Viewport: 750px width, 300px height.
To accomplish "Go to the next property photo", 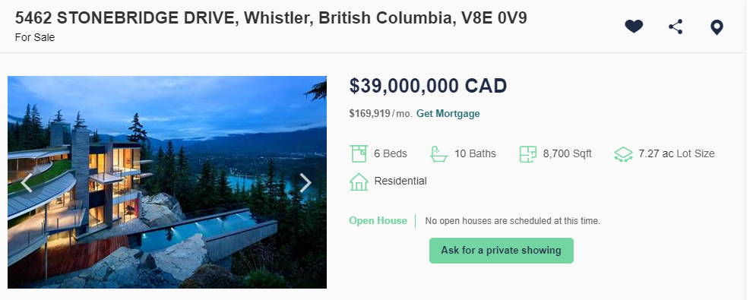I will [x=305, y=182].
